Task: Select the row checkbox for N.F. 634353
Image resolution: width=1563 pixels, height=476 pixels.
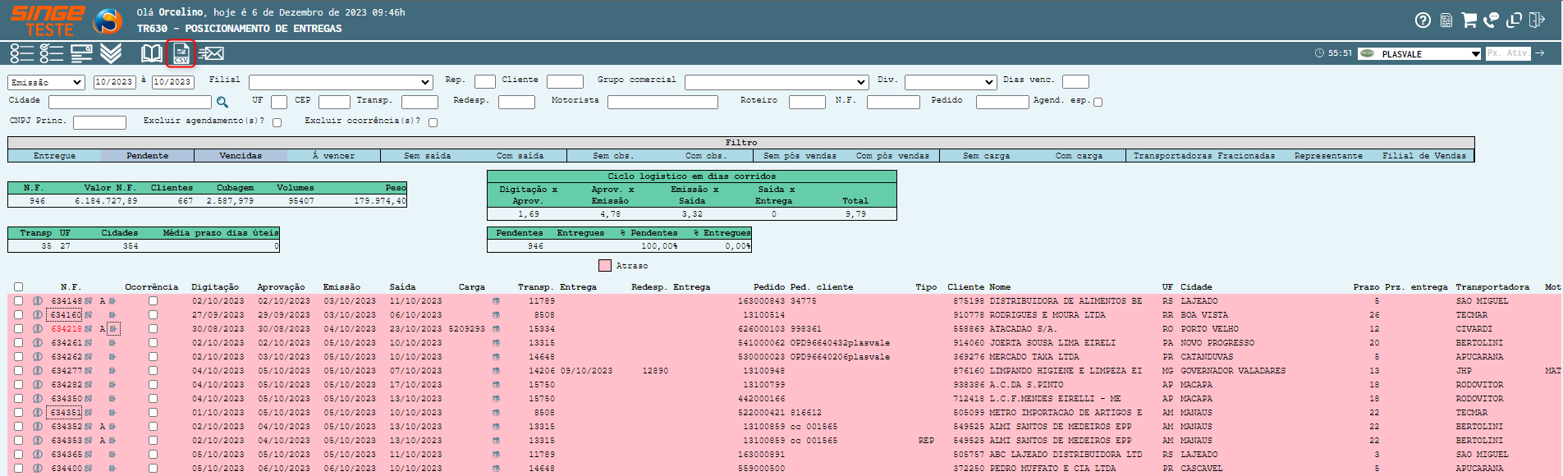Action: coord(18,441)
